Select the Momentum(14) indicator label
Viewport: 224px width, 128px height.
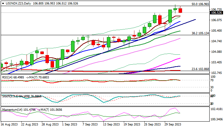pyautogui.click(x=11, y=110)
